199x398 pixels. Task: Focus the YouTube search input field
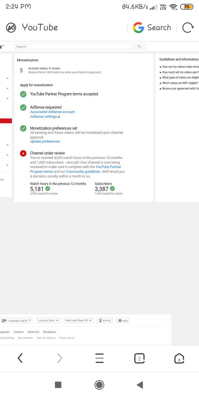74,46
